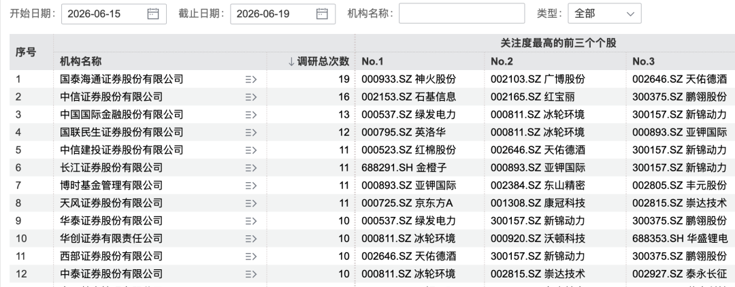Click the 机构名称 column header
The width and height of the screenshot is (735, 287).
[x=80, y=61]
